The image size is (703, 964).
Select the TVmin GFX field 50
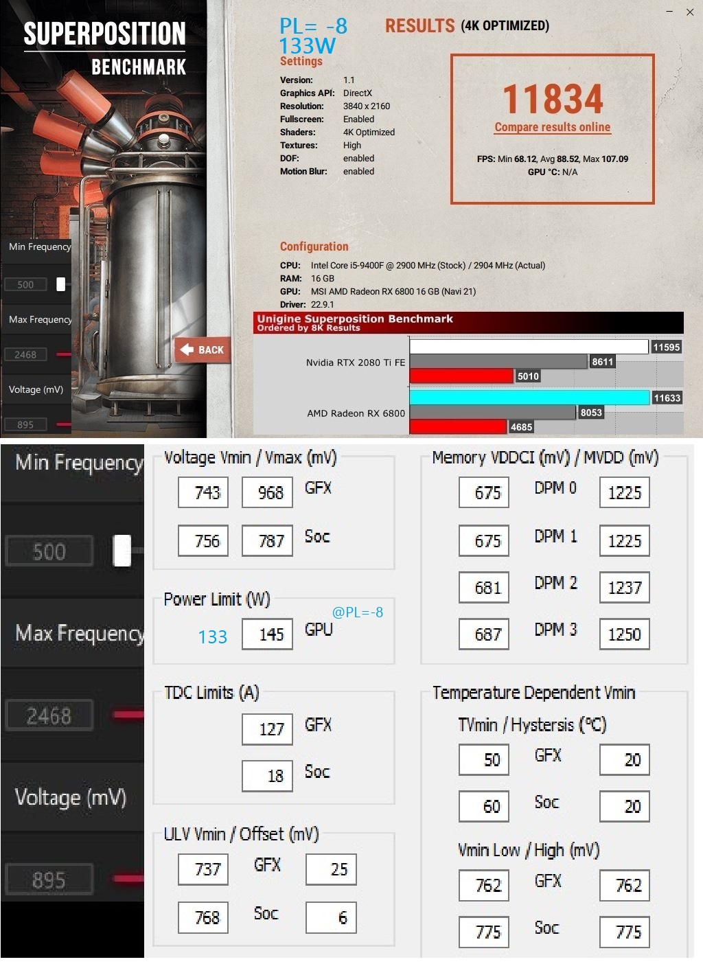(x=484, y=760)
